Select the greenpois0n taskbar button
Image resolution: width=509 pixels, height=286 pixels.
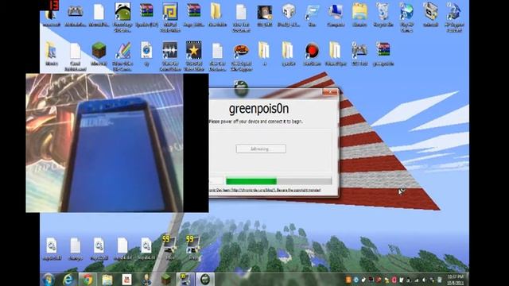click(205, 279)
